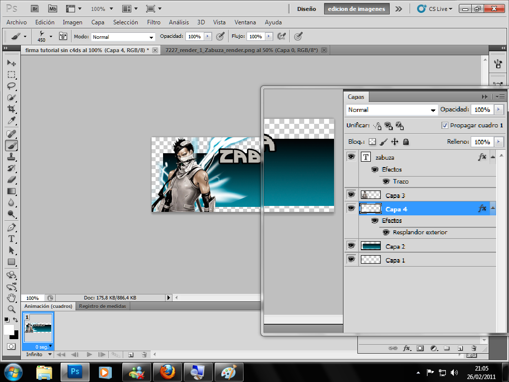
Task: Click the Diseño workspace button
Action: click(306, 9)
